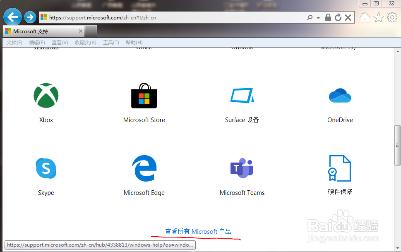Open the partially visible Windows link
Viewport: 401px width, 252px height.
[x=46, y=48]
